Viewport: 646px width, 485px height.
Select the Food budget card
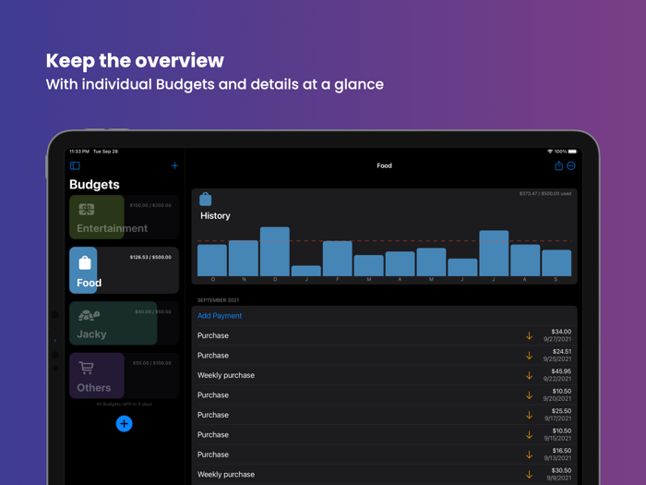tap(124, 270)
